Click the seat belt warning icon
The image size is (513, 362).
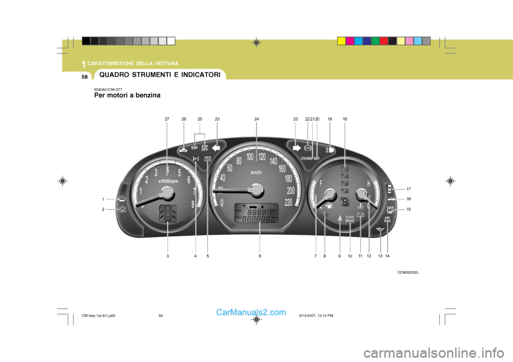[x=340, y=219]
